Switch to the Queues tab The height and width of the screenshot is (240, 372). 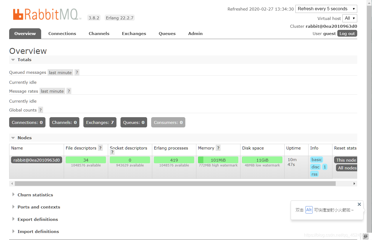[x=167, y=34]
